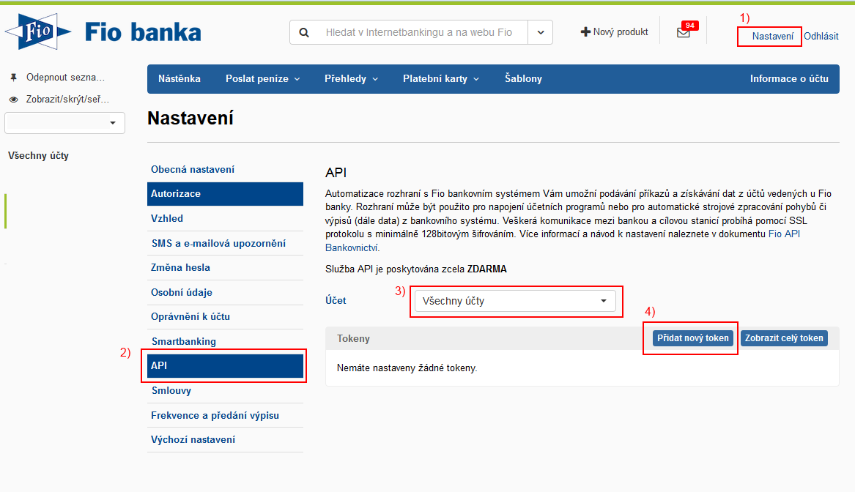Click the search magnifier icon
This screenshot has width=855, height=492.
click(304, 33)
